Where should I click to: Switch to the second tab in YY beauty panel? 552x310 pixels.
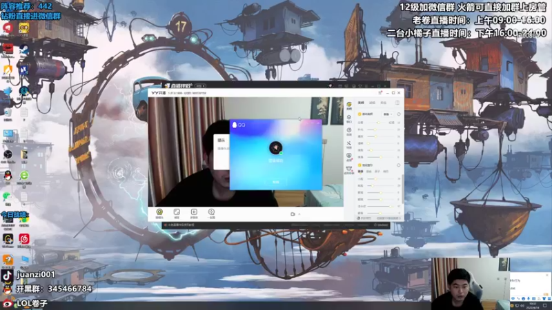[x=372, y=103]
